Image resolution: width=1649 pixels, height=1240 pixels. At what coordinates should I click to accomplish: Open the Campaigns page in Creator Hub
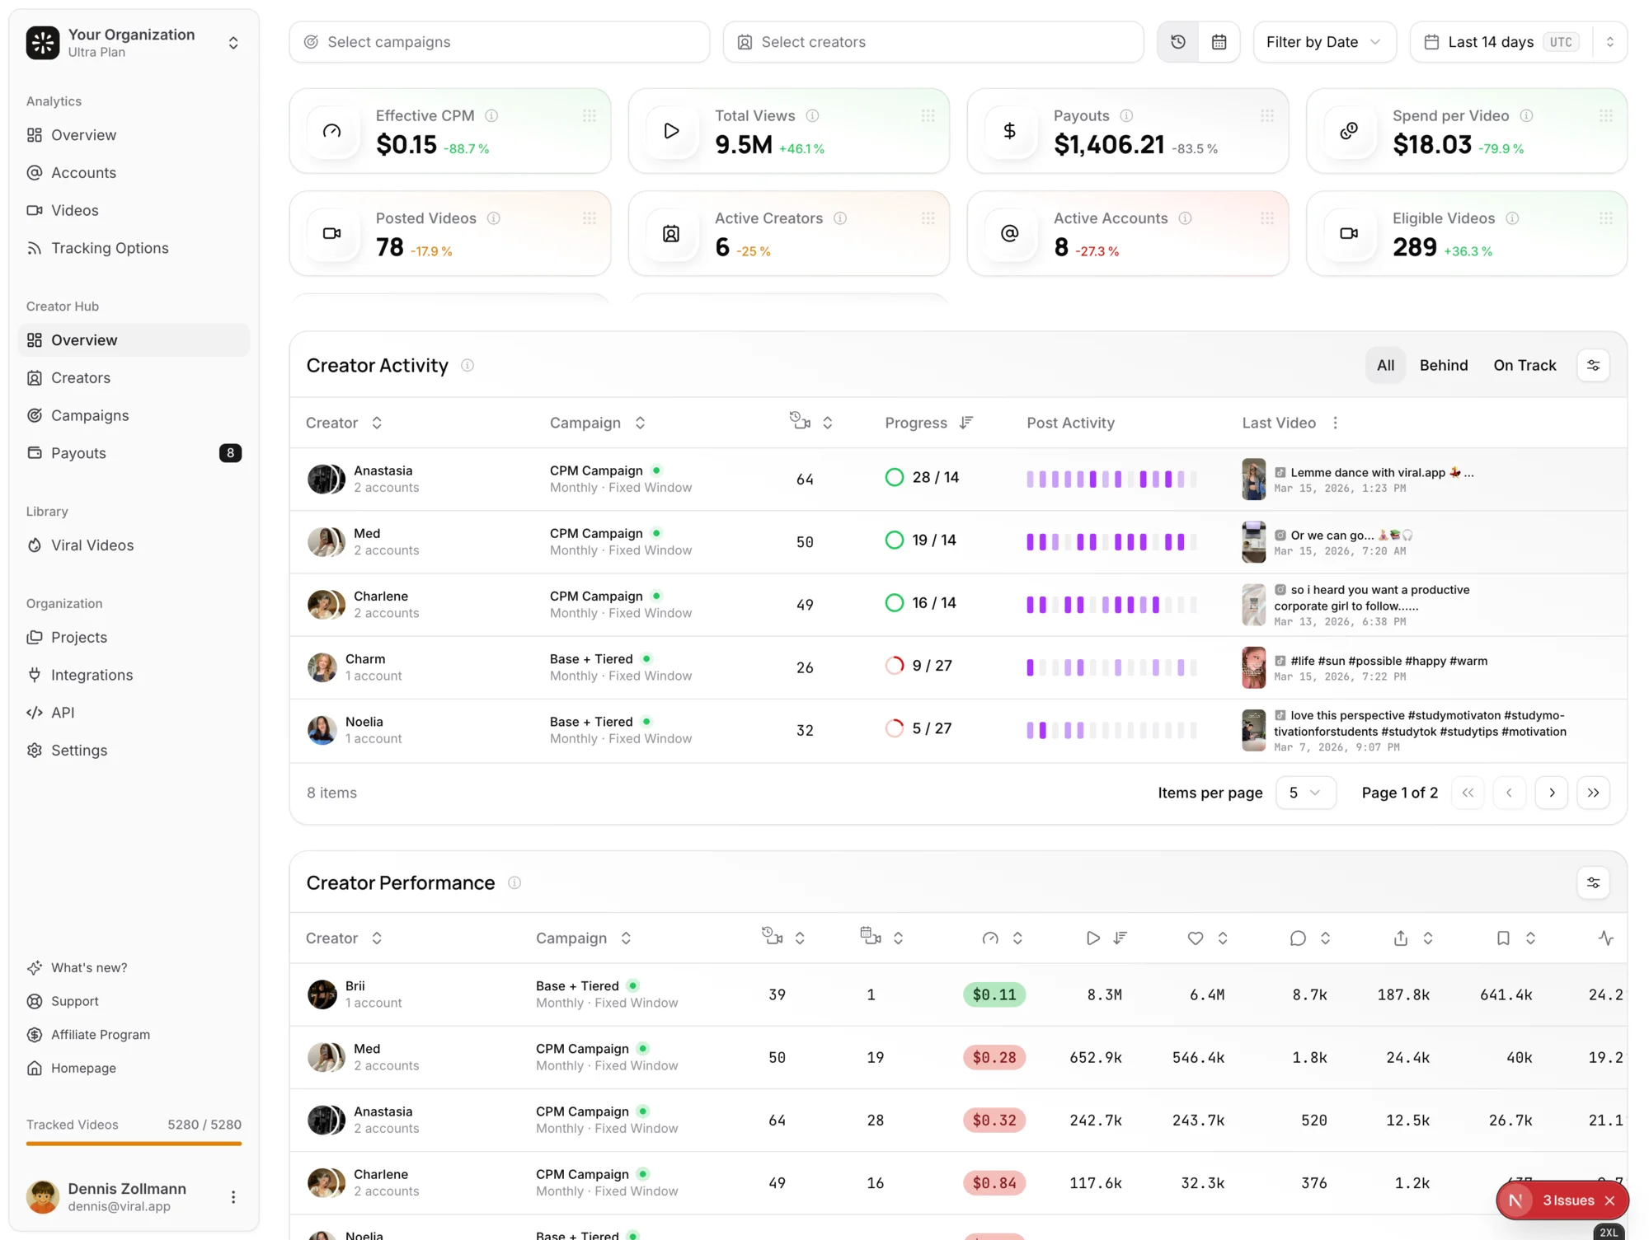89,415
